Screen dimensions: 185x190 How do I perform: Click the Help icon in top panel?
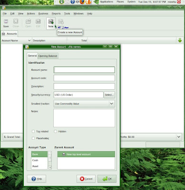(72, 2)
